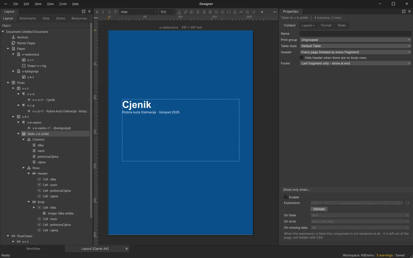This screenshot has width=413, height=258.
Task: Open the Footer placement dropdown
Action: click(x=355, y=63)
